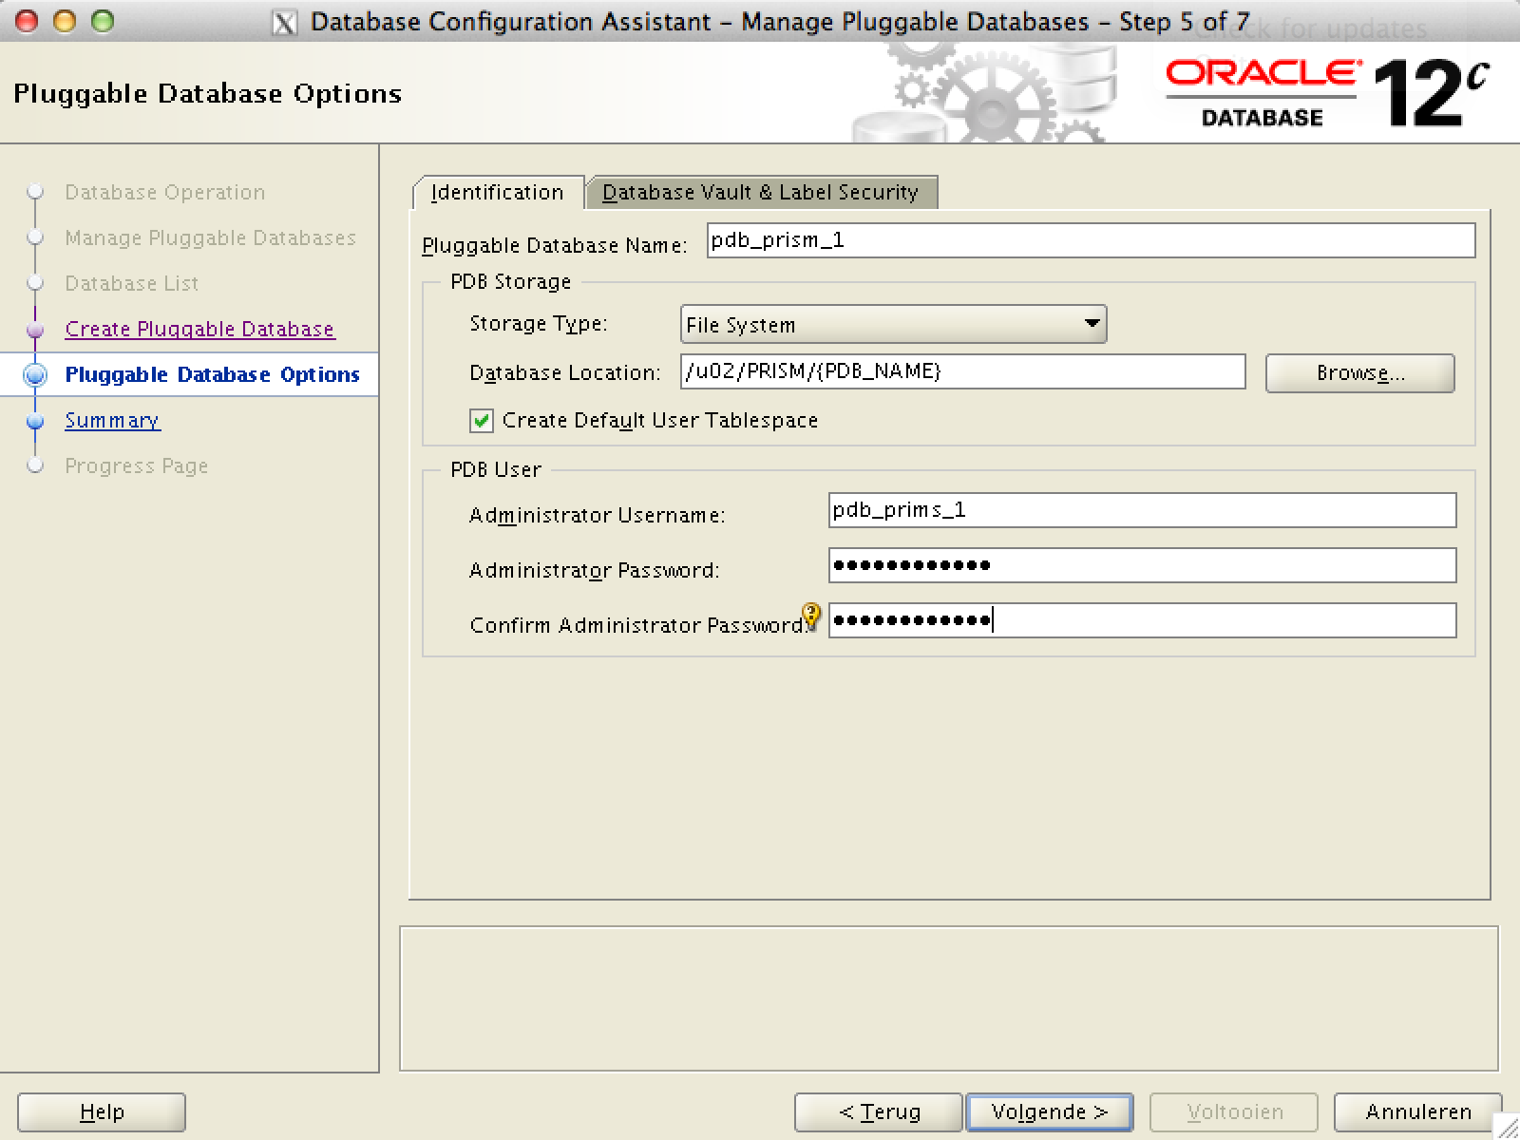The height and width of the screenshot is (1140, 1520).
Task: Click the Help button
Action: (102, 1111)
